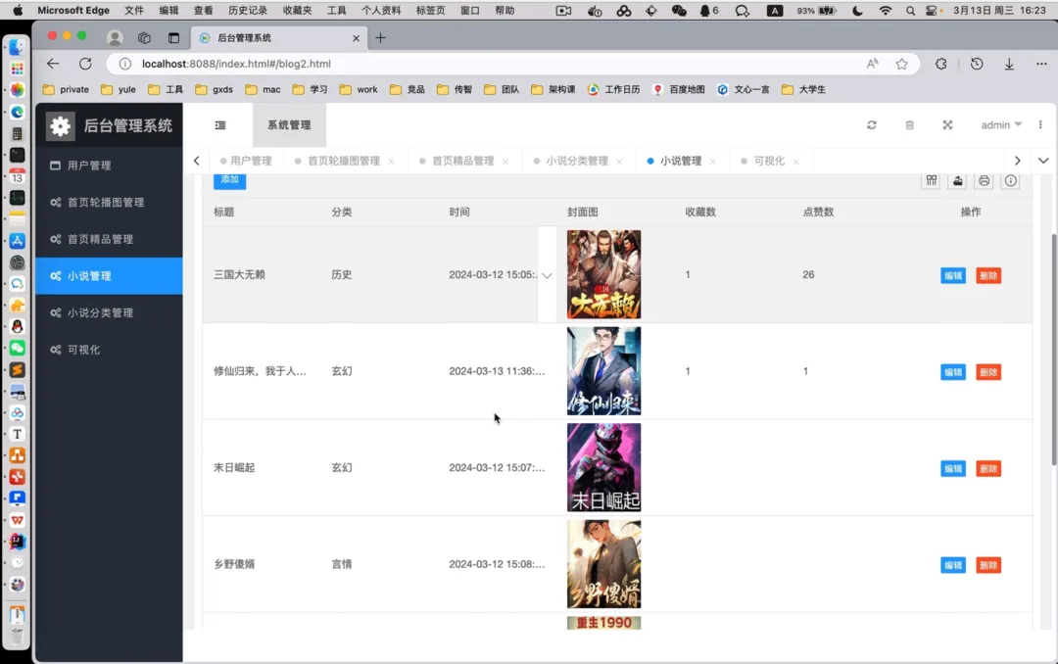Image resolution: width=1058 pixels, height=664 pixels.
Task: Print the table with the printer icon
Action: (984, 180)
